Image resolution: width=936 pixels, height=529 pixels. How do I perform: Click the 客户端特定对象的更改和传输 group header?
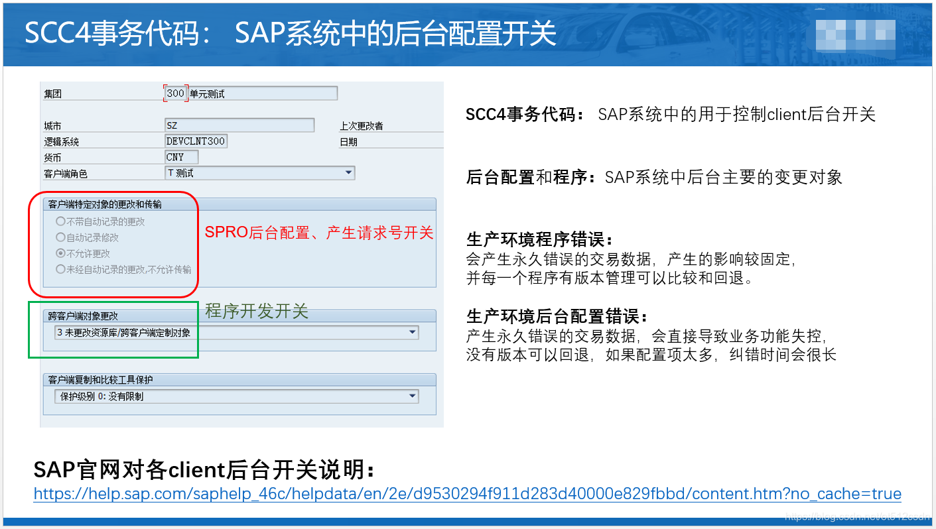(x=239, y=204)
